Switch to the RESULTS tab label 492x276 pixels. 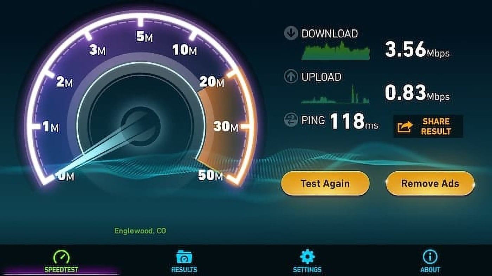tap(184, 270)
